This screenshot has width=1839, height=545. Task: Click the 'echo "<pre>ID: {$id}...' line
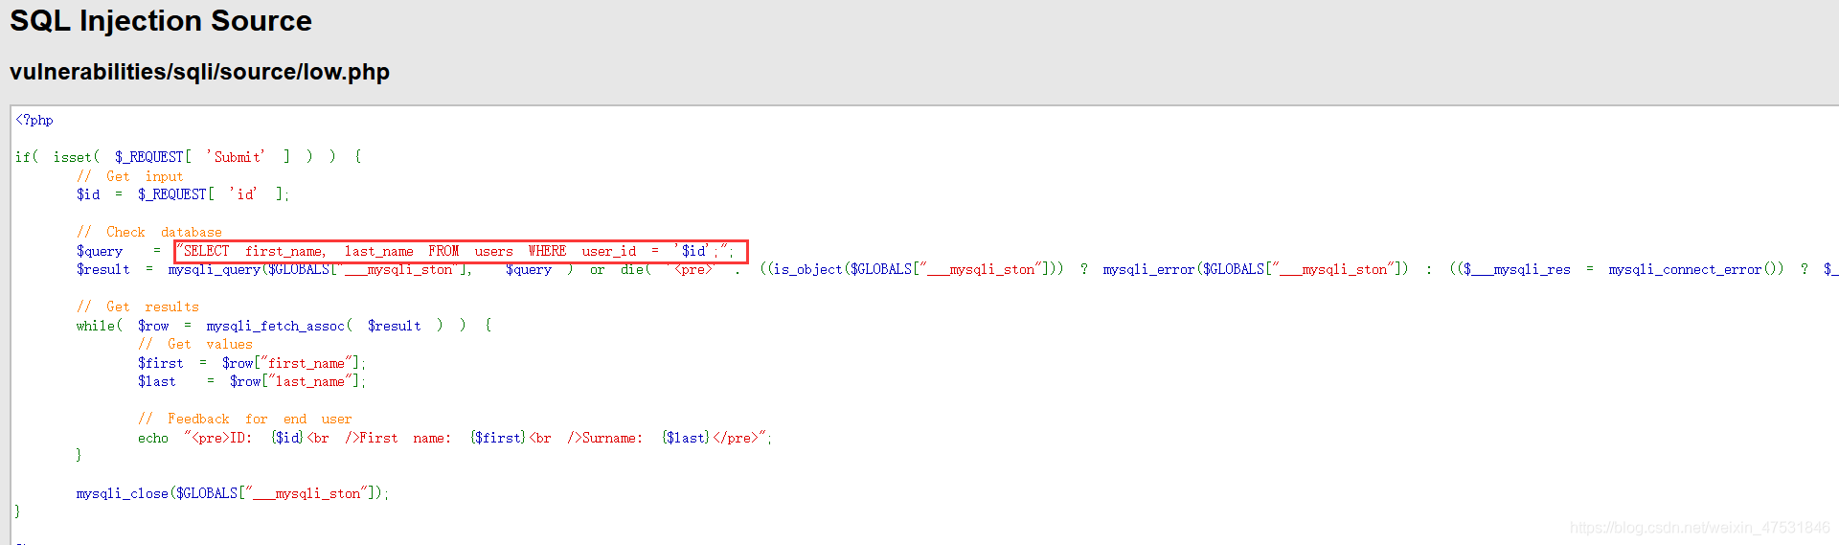[x=455, y=438]
